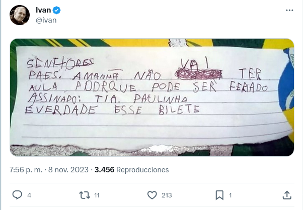Open the three-dot more options menu
Viewport: 305px width, 210px height.
(289, 11)
